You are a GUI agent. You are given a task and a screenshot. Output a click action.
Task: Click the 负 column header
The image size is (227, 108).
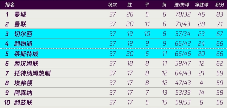[164, 5]
